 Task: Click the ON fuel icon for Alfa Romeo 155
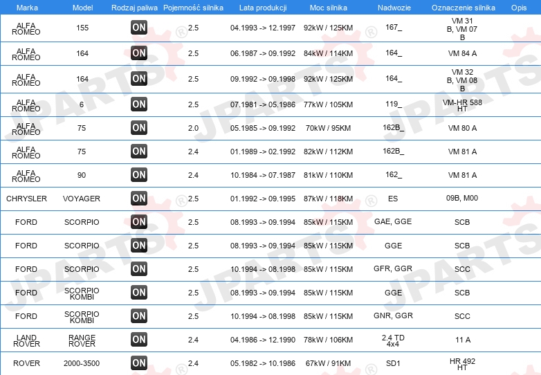(x=138, y=28)
